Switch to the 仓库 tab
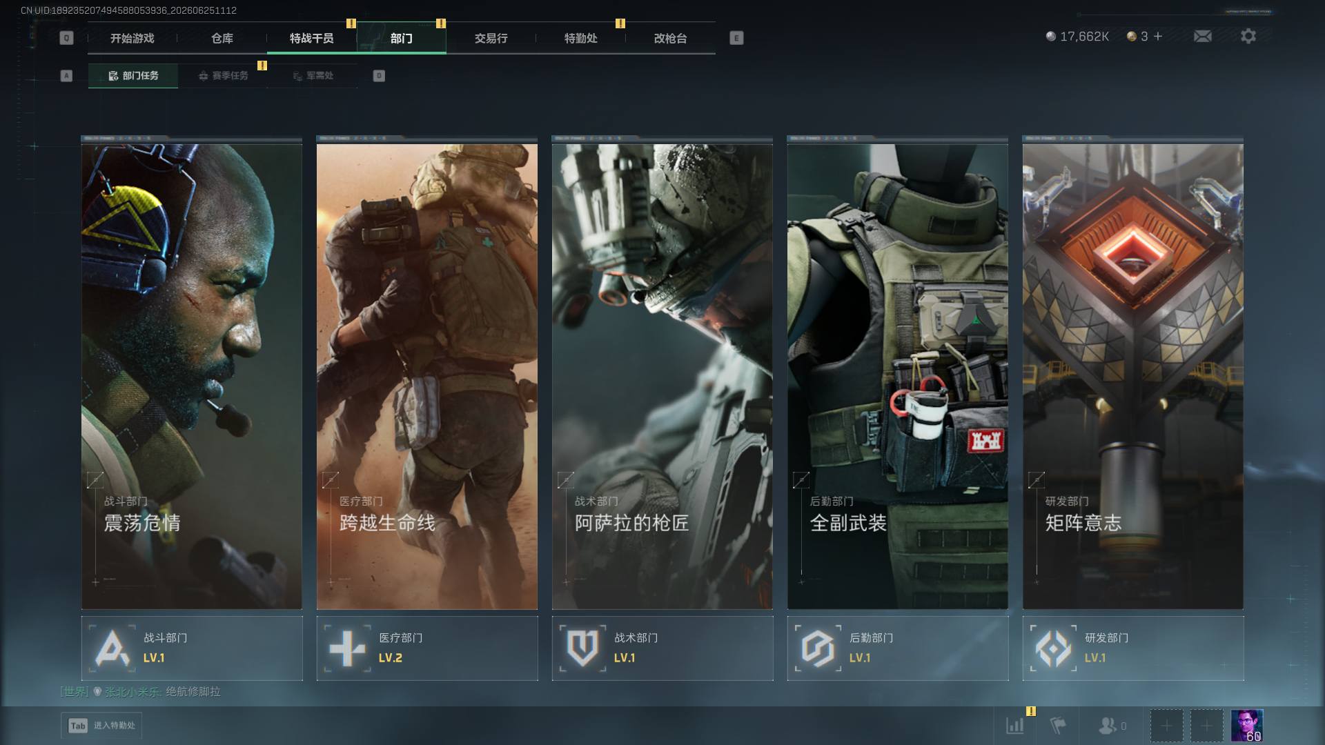Viewport: 1325px width, 745px height. 222,38
